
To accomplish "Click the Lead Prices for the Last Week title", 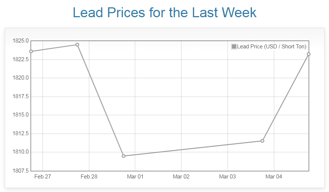I will (164, 12).
